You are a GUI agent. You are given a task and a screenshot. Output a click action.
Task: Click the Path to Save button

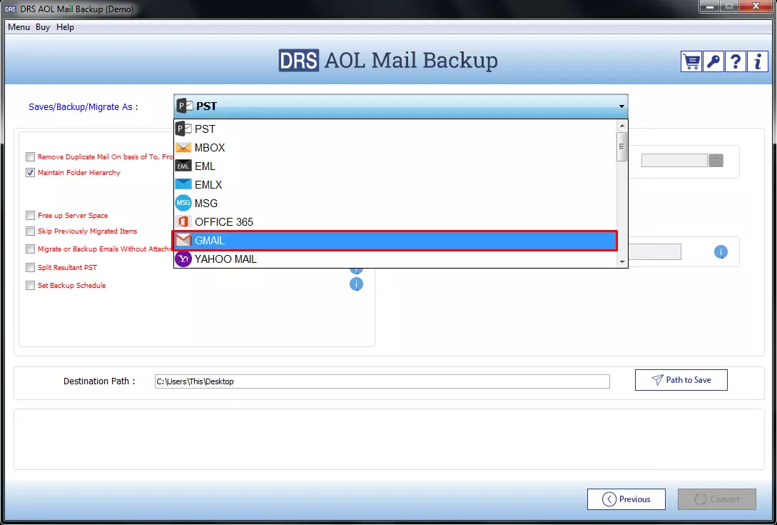point(681,380)
